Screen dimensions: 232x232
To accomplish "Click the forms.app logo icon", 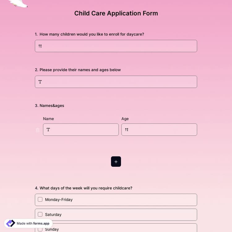I will [x=11, y=223].
